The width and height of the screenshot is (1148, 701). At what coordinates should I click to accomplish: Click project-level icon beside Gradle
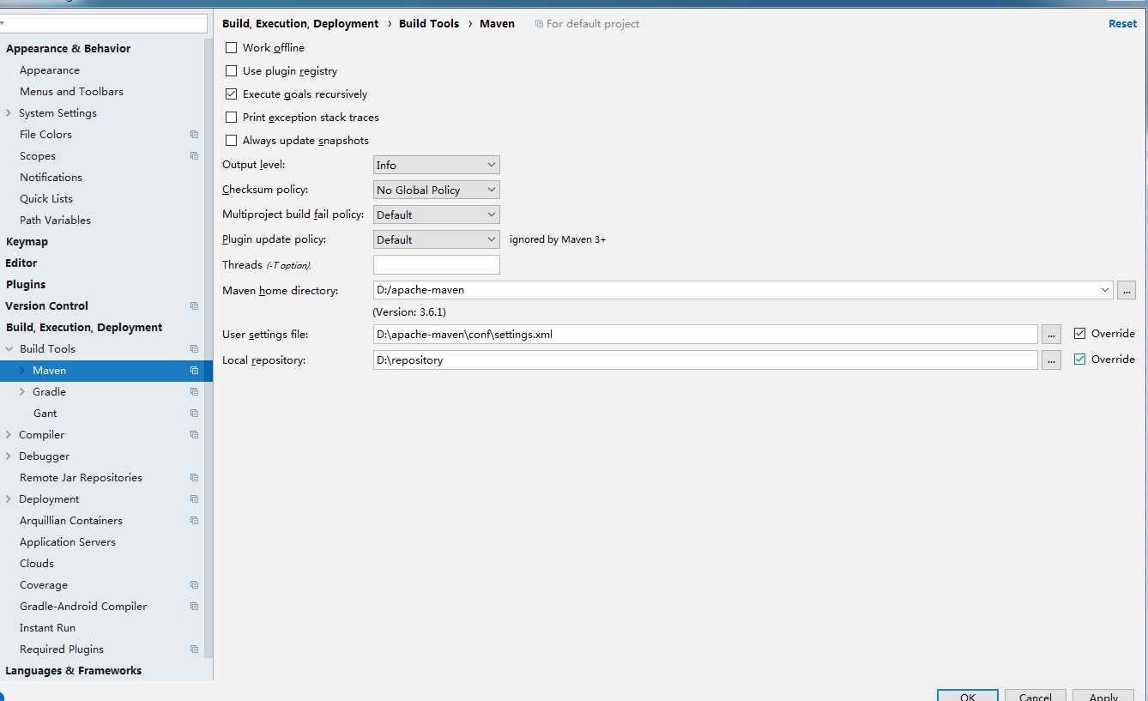194,392
